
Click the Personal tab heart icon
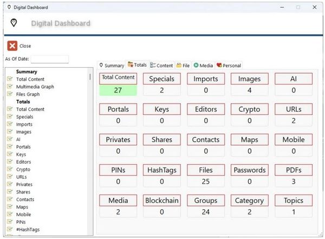click(219, 65)
